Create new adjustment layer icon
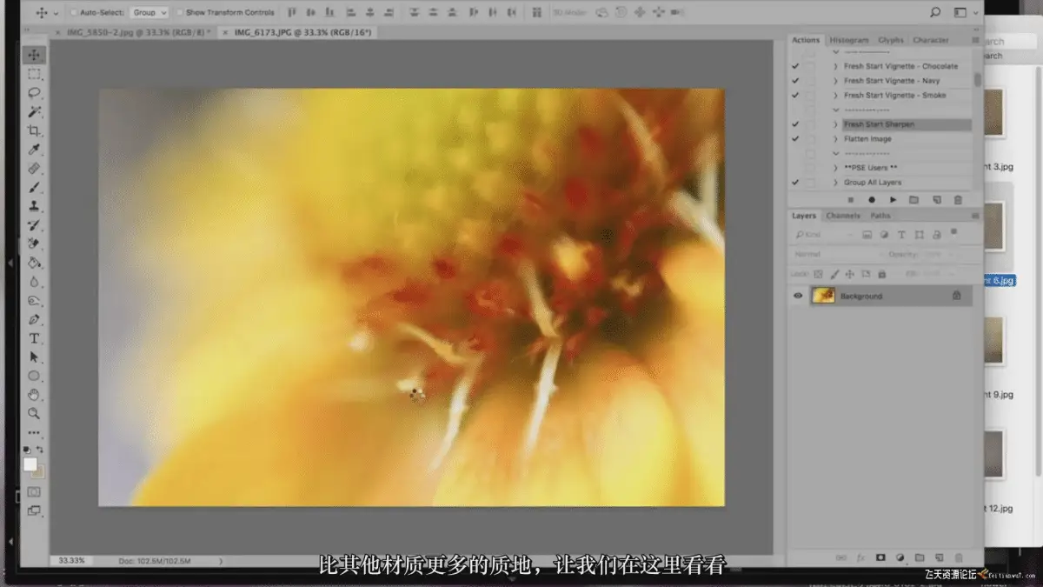 pyautogui.click(x=900, y=557)
